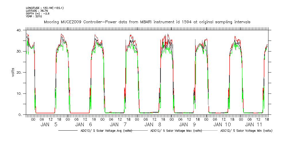Select the JAN 10 date marker
The height and width of the screenshot is (145, 290).
click(222, 125)
